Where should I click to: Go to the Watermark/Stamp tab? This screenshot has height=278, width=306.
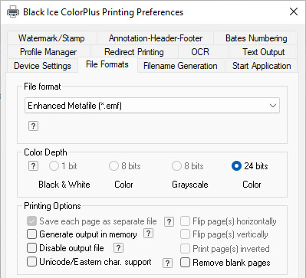(x=51, y=38)
